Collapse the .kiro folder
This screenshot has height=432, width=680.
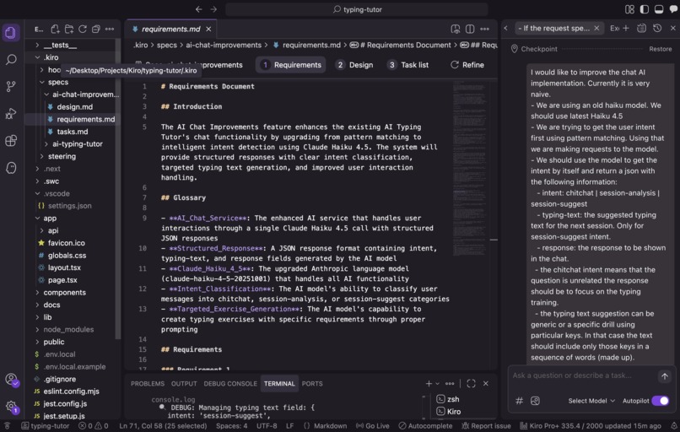[38, 57]
